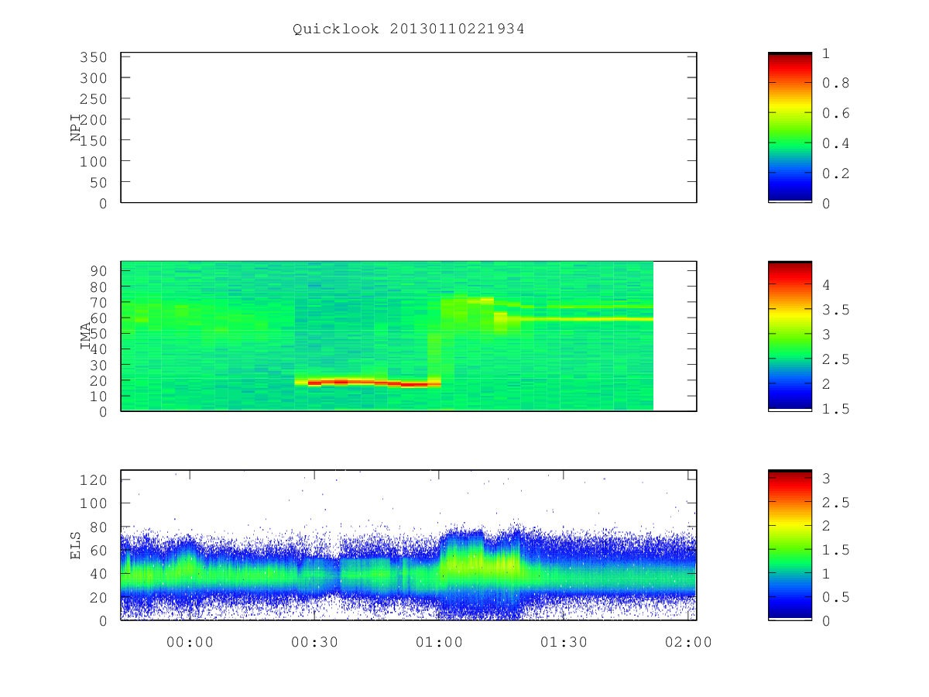
Task: Select the 80 tick on ELS axis
Action: (98, 527)
